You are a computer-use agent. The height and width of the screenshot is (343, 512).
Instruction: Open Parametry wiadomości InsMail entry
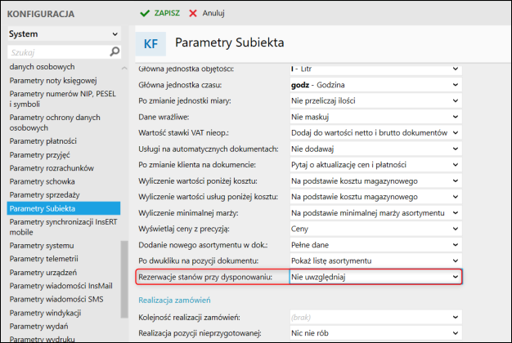tap(61, 286)
